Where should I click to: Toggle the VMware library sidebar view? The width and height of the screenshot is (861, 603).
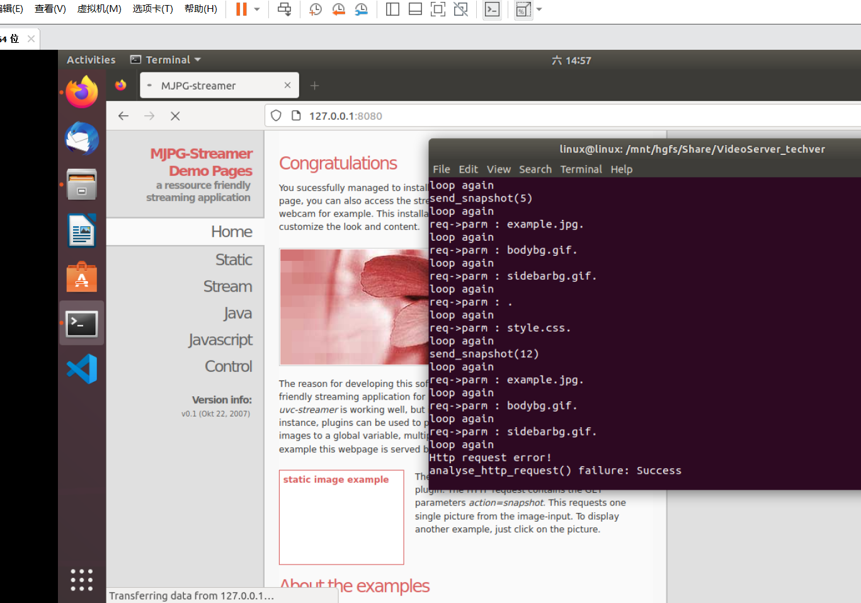[392, 9]
